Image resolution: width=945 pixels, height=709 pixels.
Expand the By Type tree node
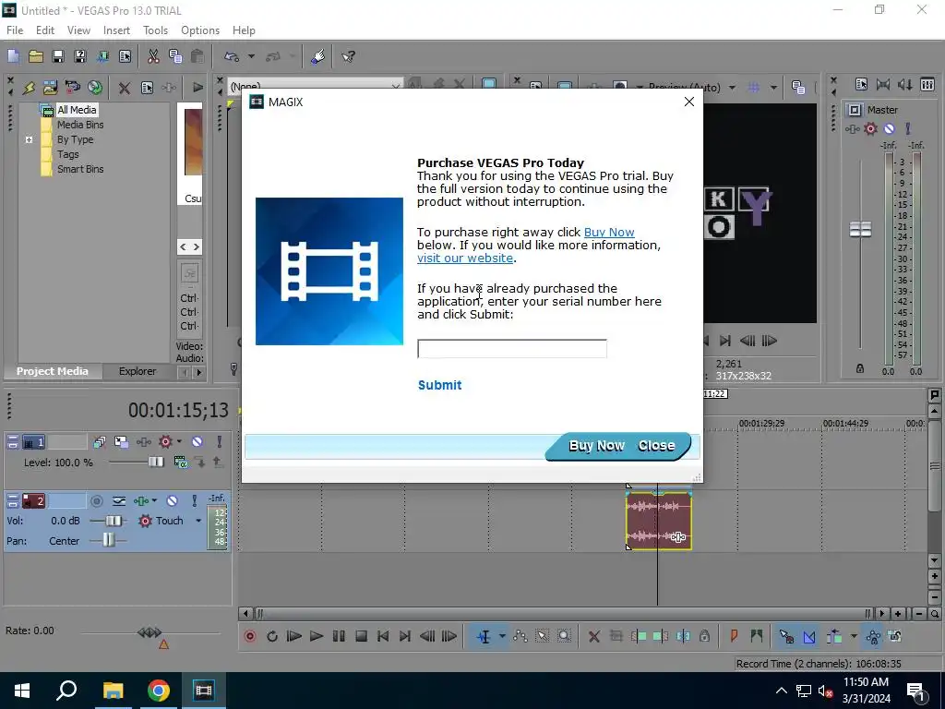(29, 139)
